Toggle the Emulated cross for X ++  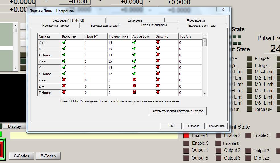[158, 42]
